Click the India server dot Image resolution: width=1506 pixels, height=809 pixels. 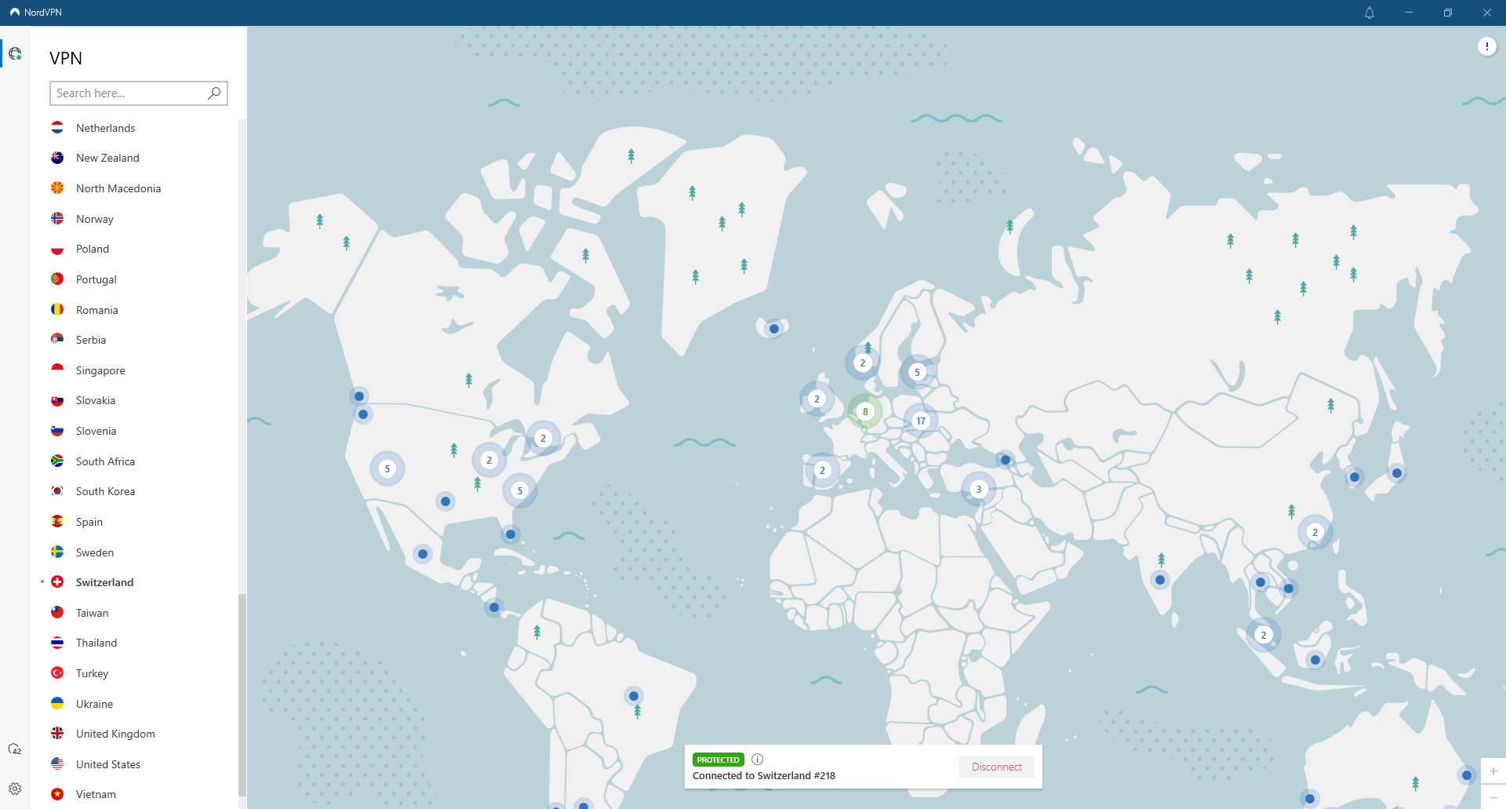click(x=1160, y=580)
